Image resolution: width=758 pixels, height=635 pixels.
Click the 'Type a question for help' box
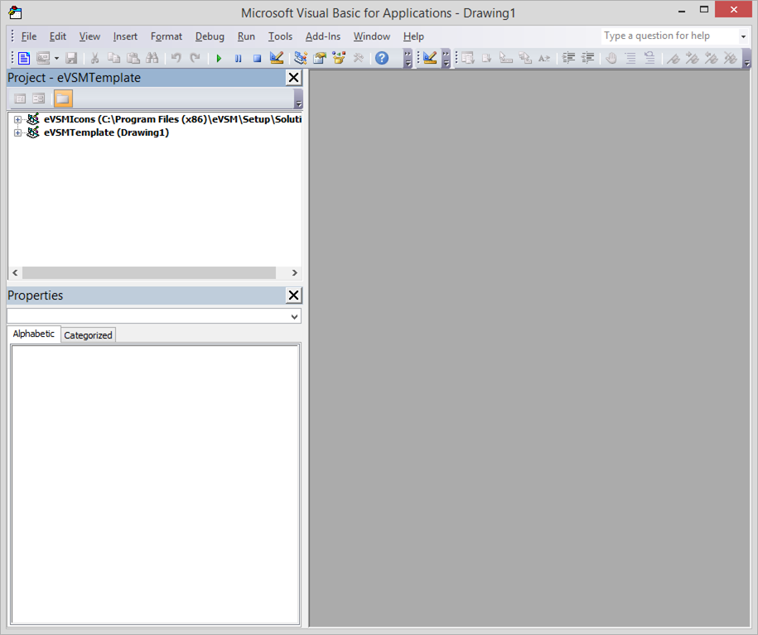[x=668, y=36]
